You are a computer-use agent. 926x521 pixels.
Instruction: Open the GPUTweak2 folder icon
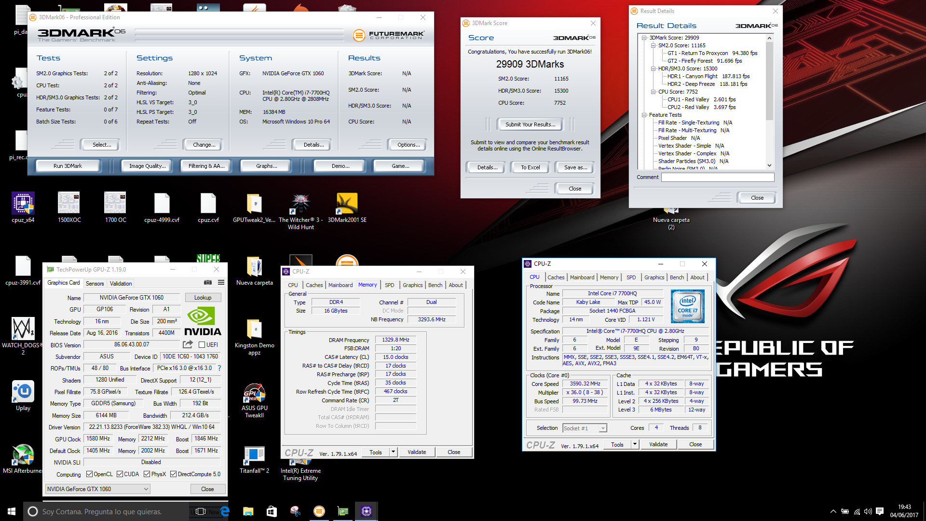[254, 207]
